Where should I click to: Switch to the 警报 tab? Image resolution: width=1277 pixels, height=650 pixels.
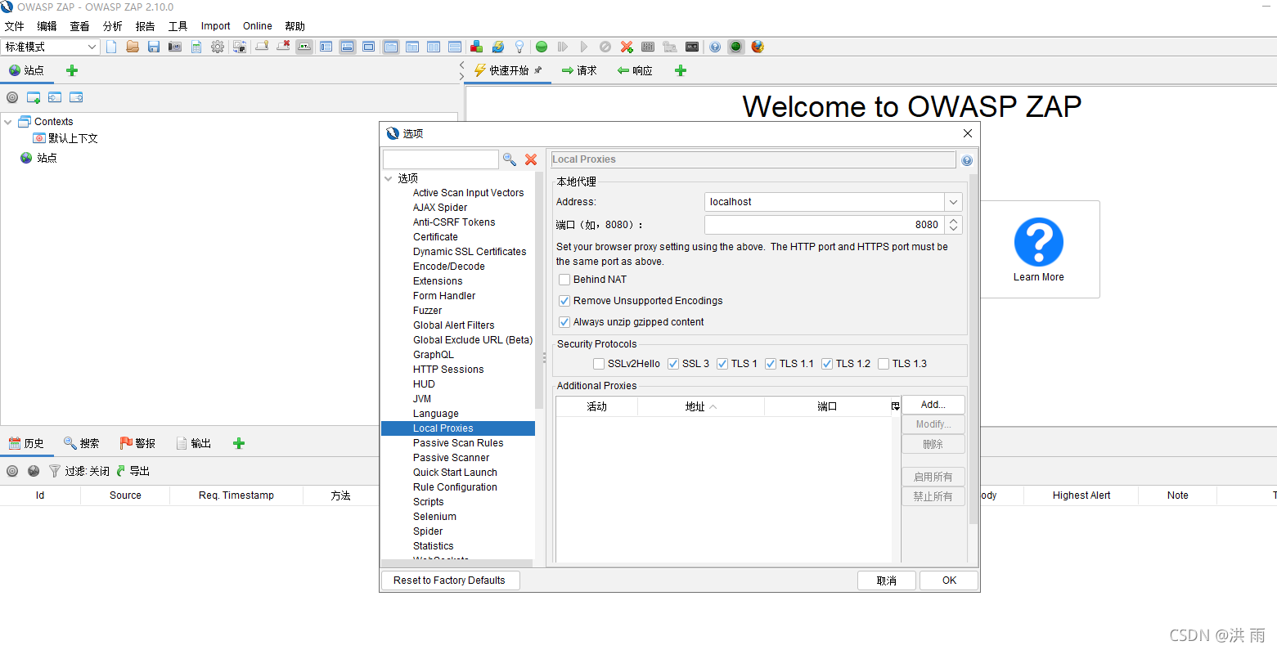point(137,443)
